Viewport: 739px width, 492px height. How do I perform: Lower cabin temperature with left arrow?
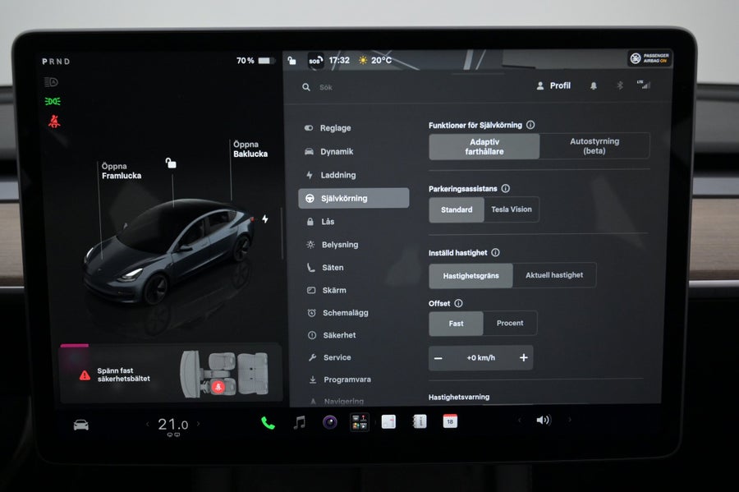click(148, 424)
